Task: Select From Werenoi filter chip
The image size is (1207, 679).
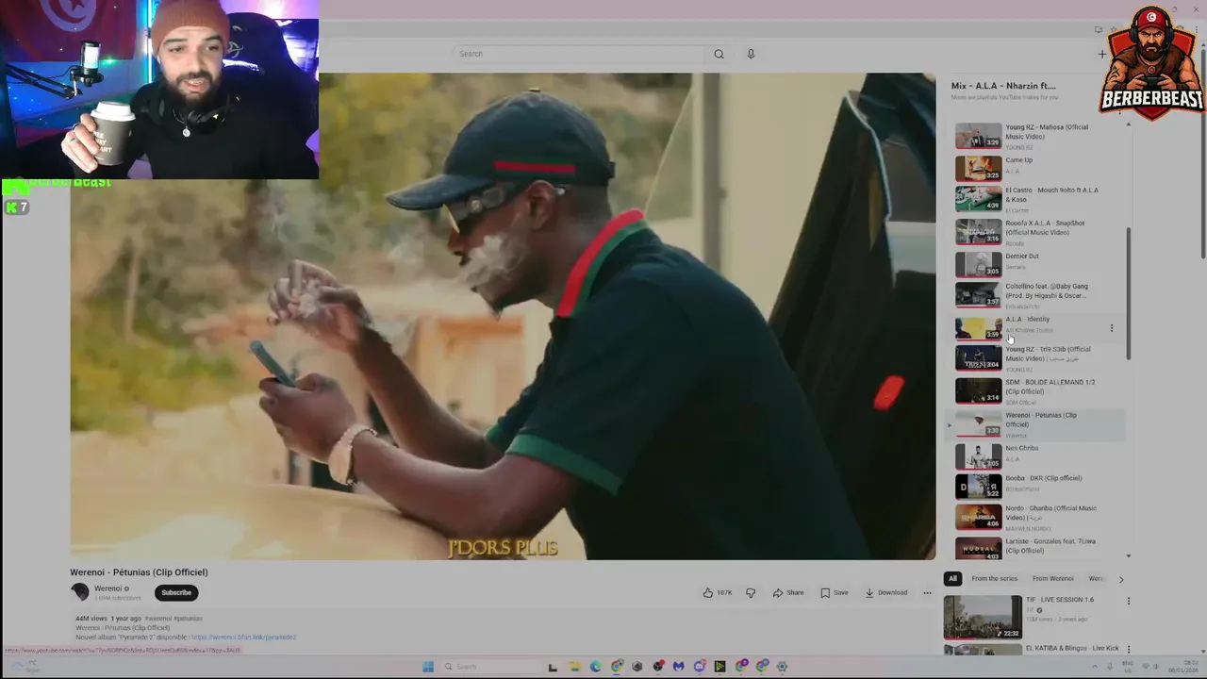Action: click(1052, 578)
